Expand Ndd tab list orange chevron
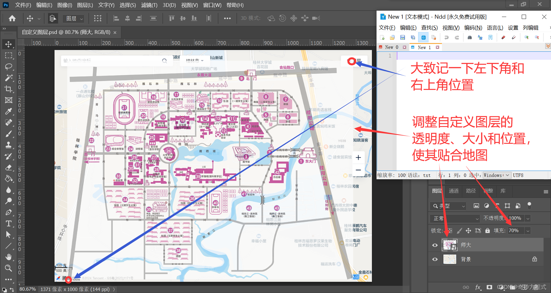The height and width of the screenshot is (293, 551). pos(548,46)
